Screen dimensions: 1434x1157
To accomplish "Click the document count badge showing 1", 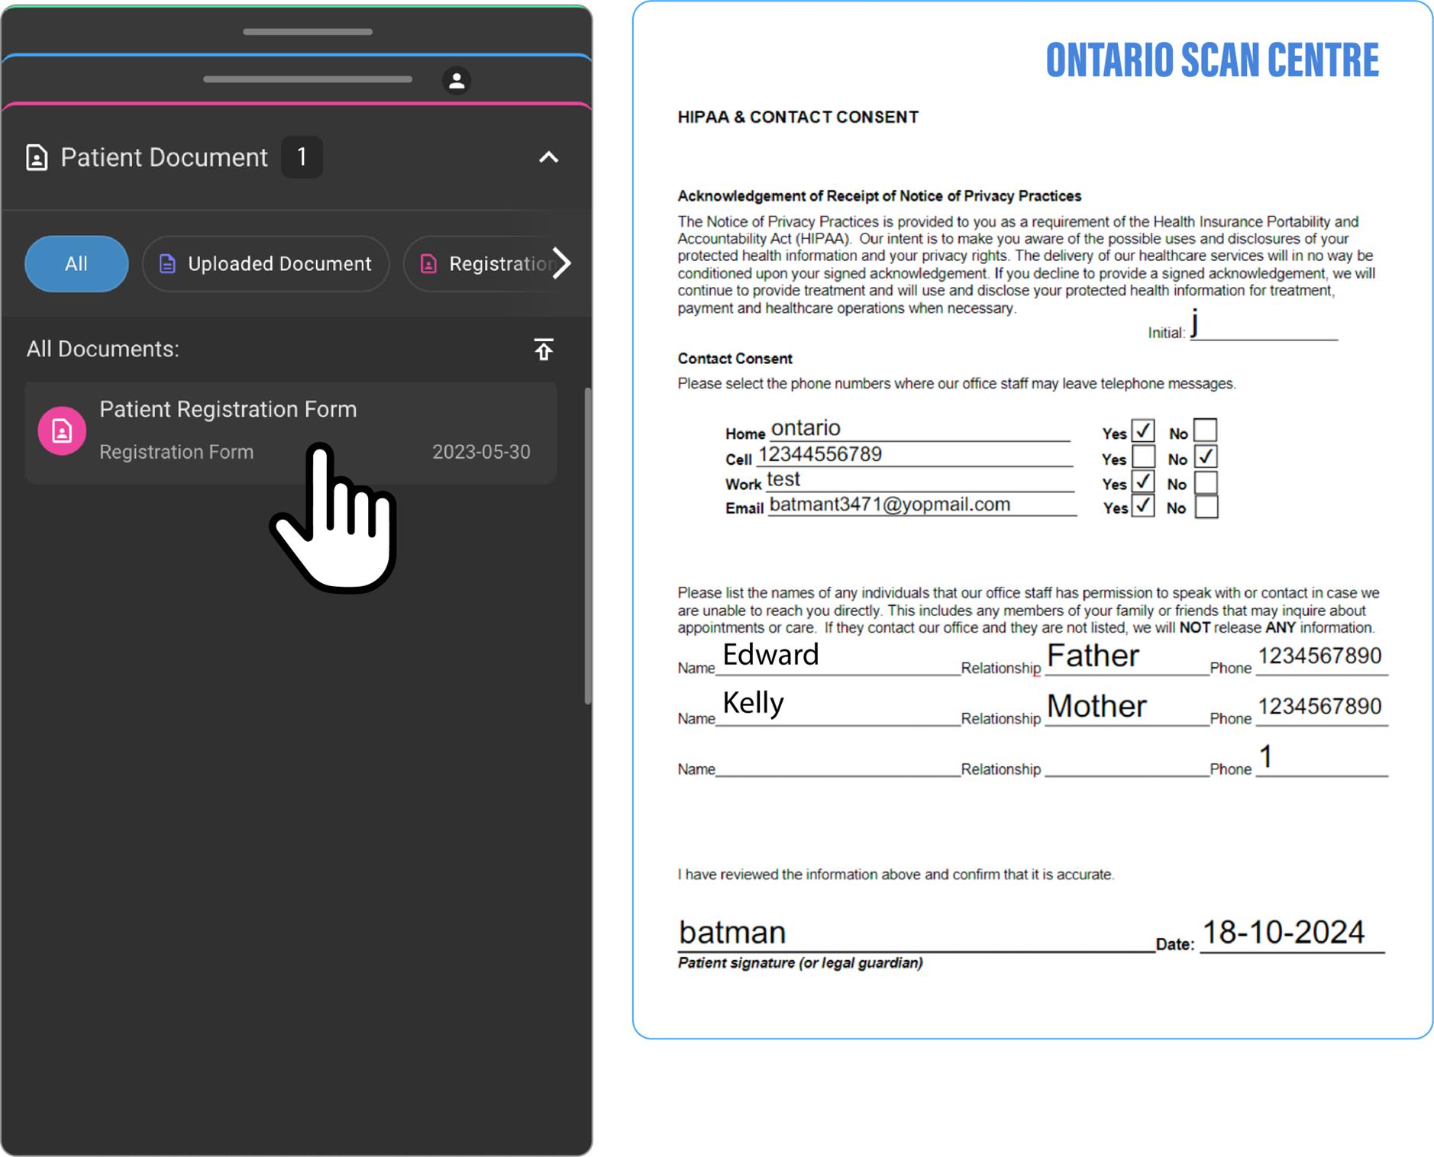I will [x=302, y=157].
